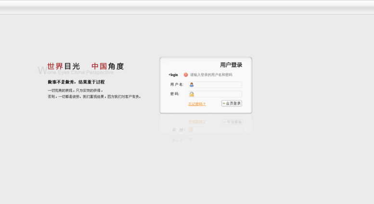Click the 做事不是做秀,结果重于过程 headline
Screen dimensions: 374x204
click(x=76, y=82)
